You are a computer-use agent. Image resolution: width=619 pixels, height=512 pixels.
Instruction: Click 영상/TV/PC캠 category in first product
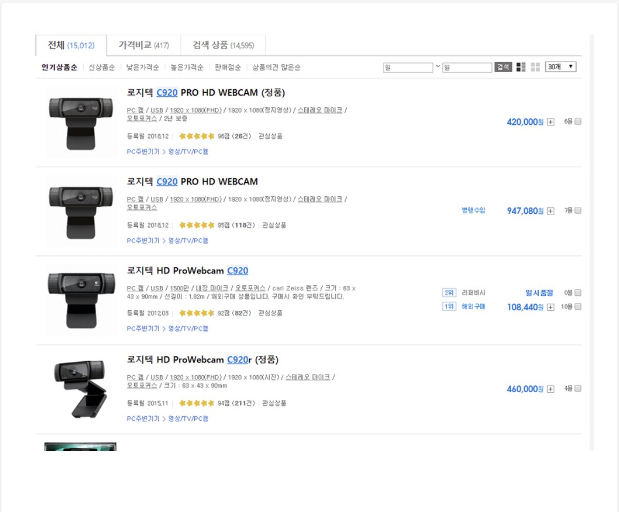pyautogui.click(x=188, y=152)
